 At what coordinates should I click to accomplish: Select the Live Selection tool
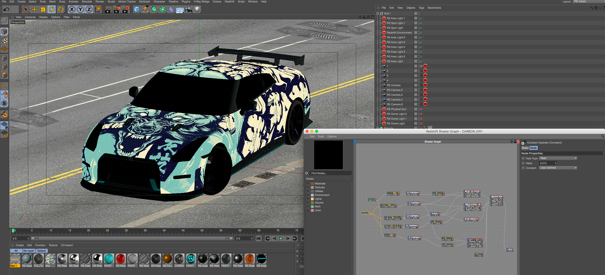point(26,9)
